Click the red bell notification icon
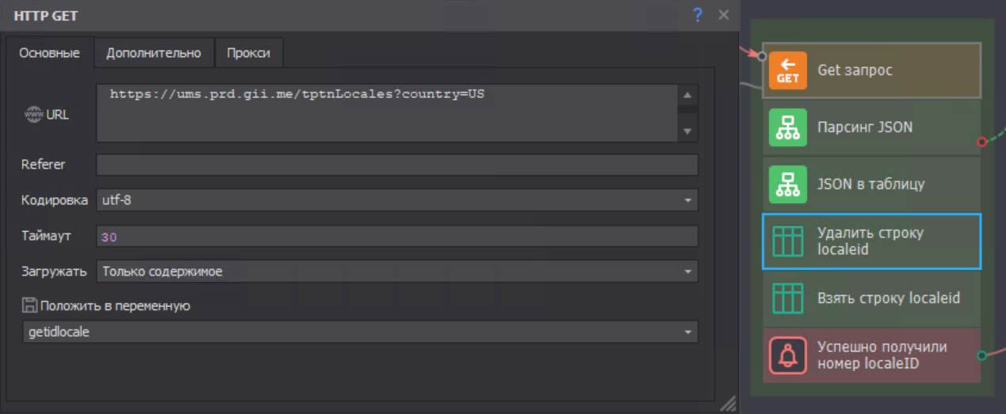This screenshot has height=414, width=1006. tap(788, 355)
